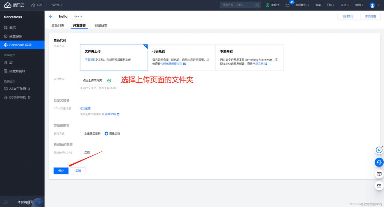384x207 pixels.
Task: Select 增量更新 update mode
Action: [x=106, y=133]
